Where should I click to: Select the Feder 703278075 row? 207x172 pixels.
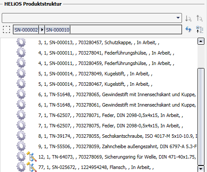[x=110, y=126]
